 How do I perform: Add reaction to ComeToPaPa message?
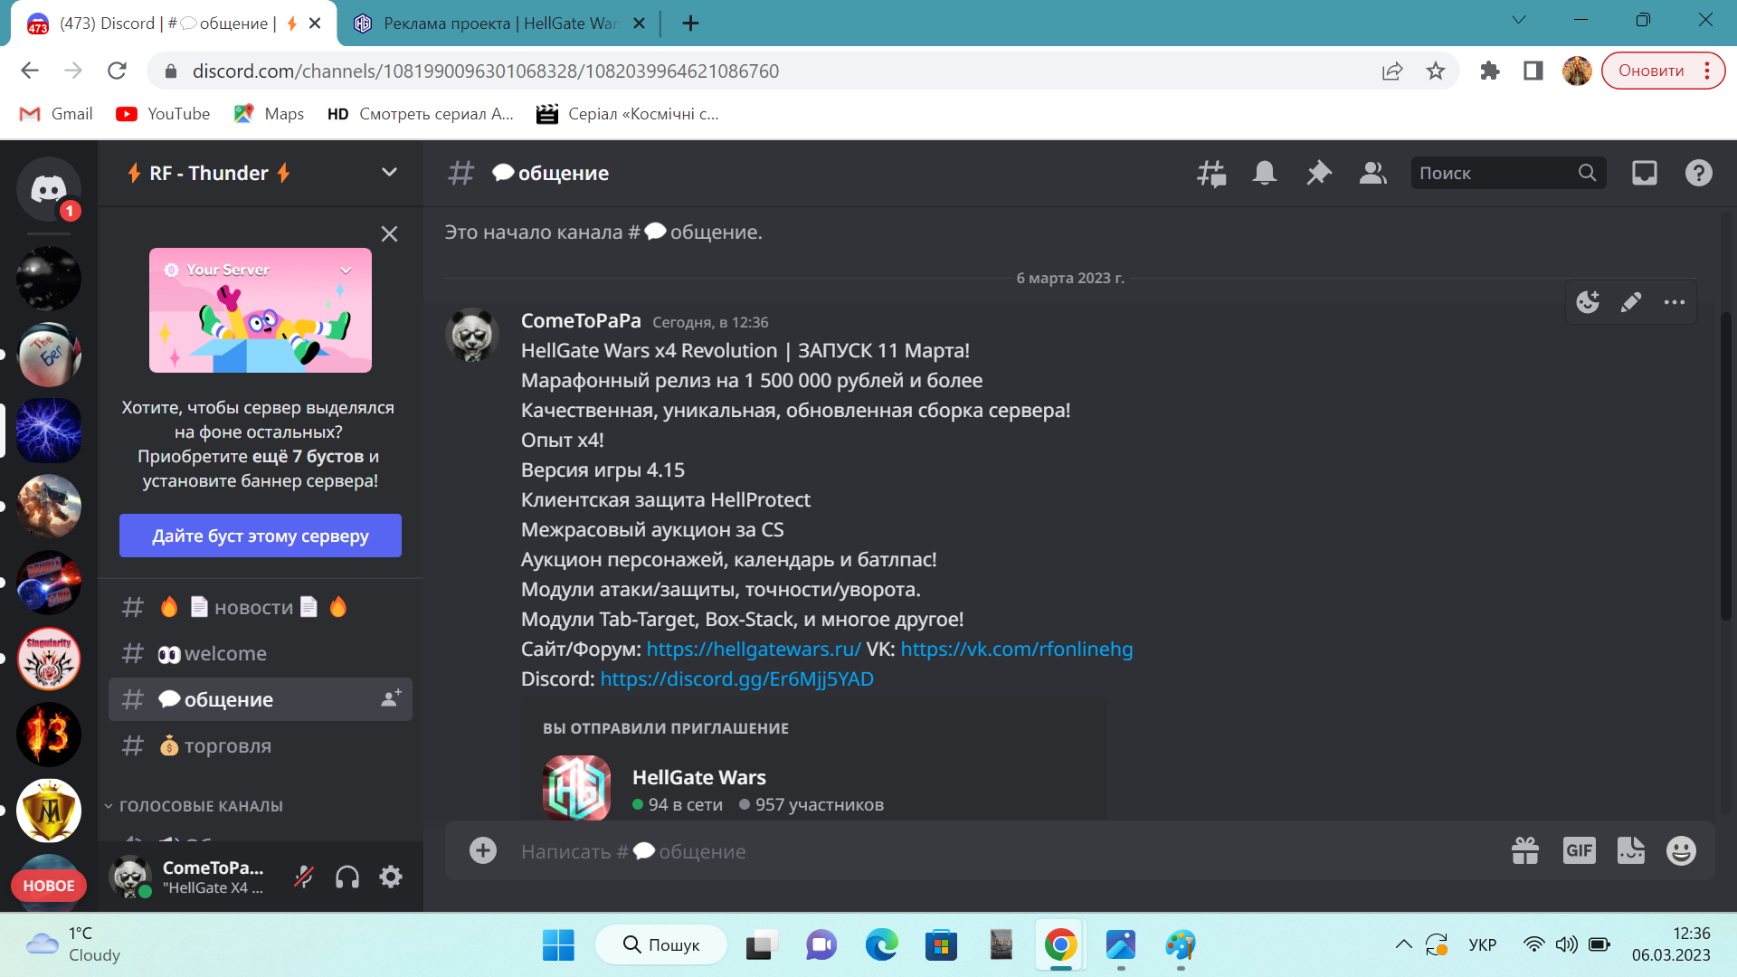(1588, 302)
